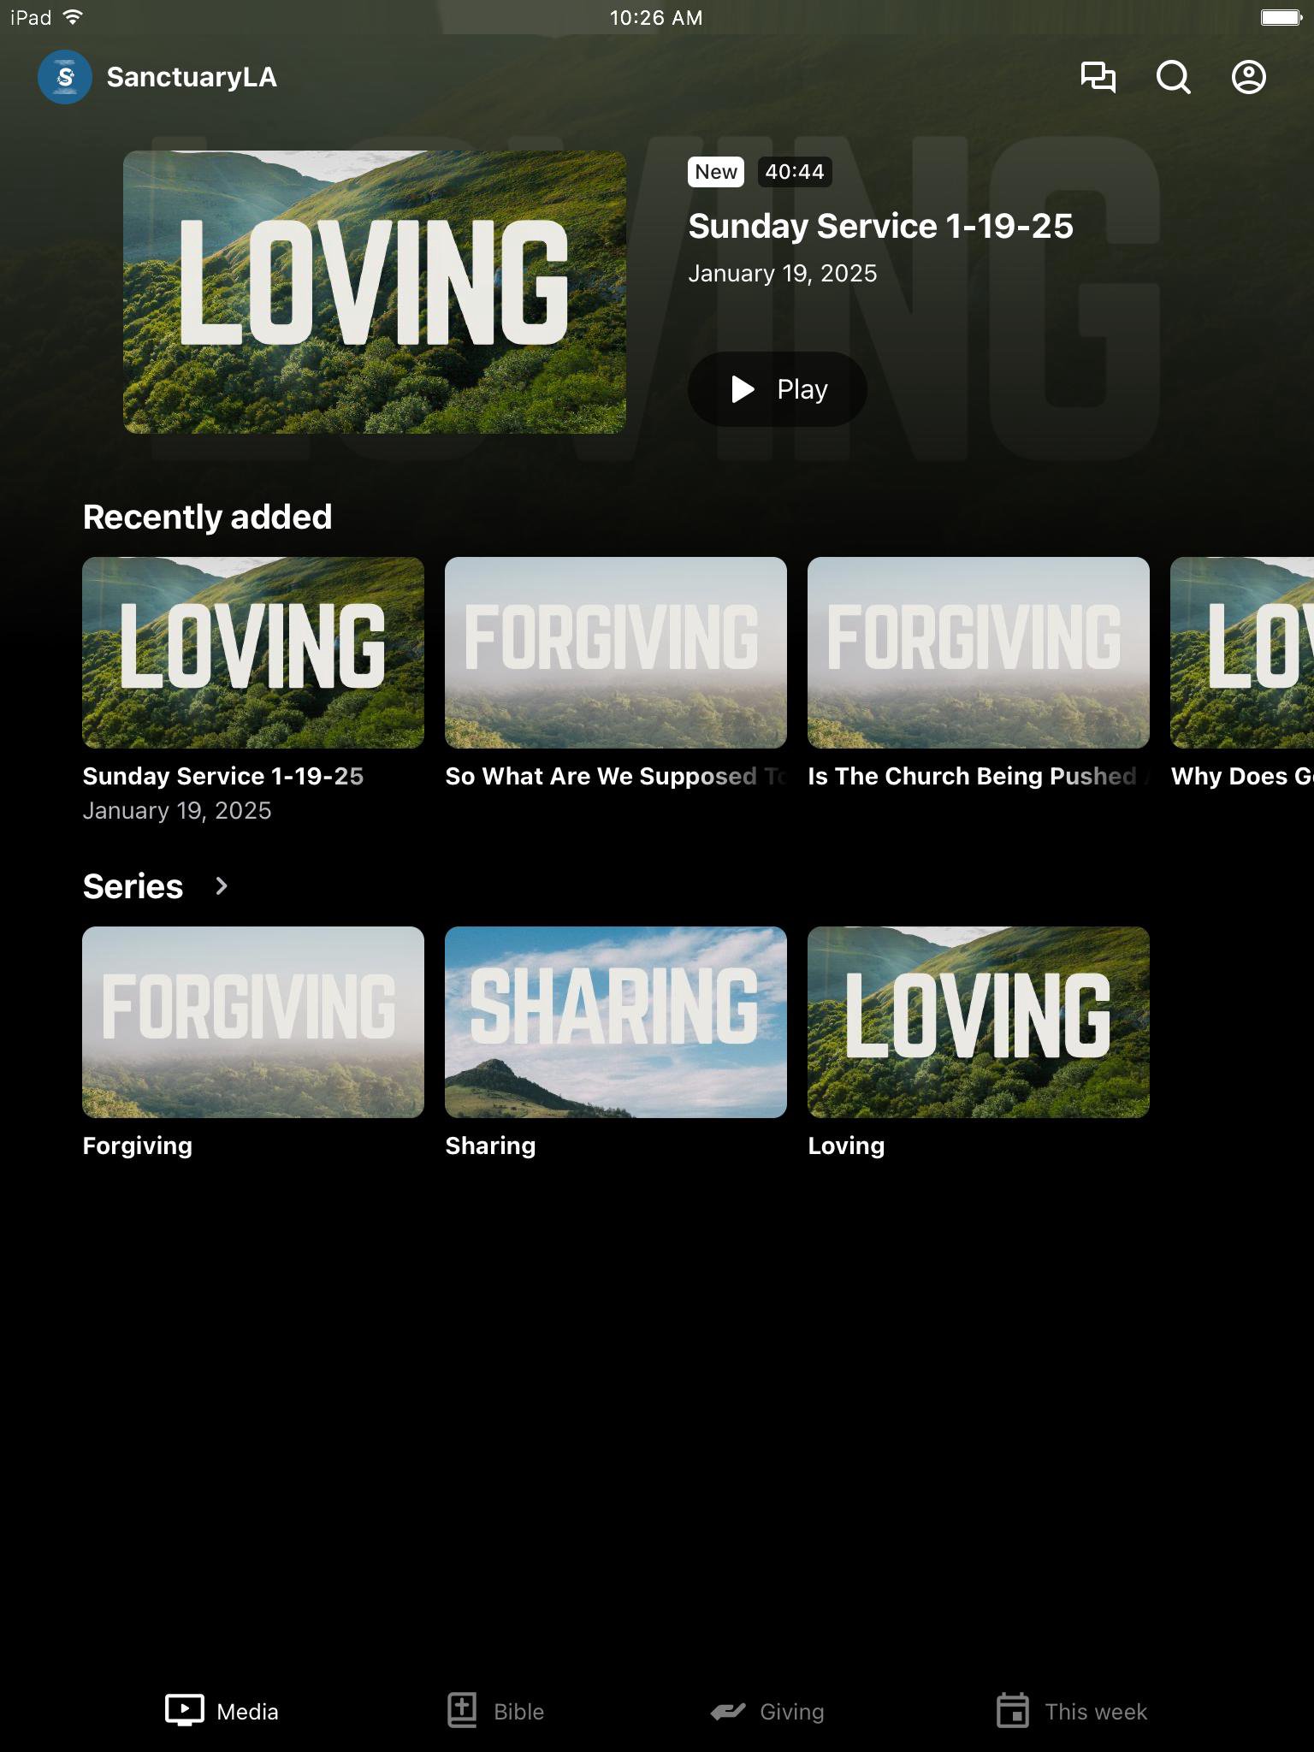
Task: Expand Series with the chevron arrow
Action: [222, 886]
